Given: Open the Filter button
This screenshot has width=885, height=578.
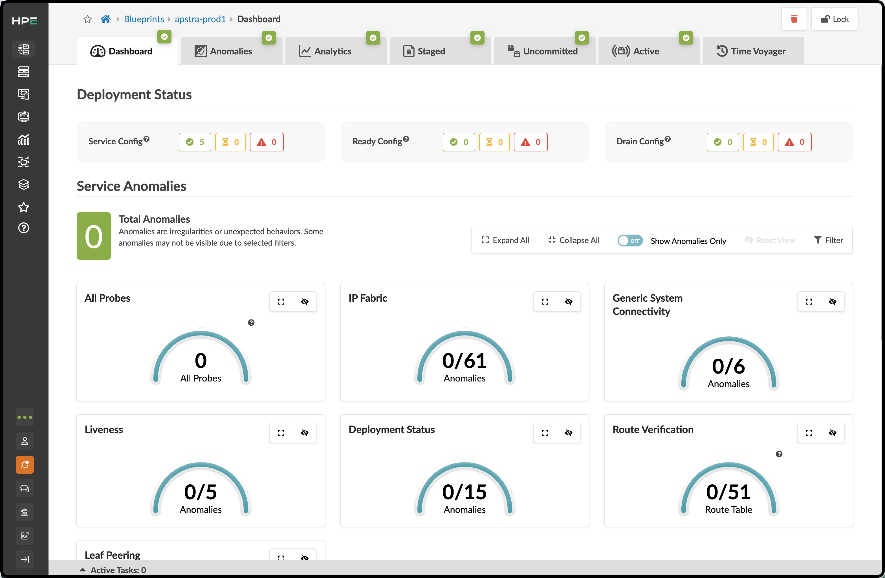Looking at the screenshot, I should point(828,240).
